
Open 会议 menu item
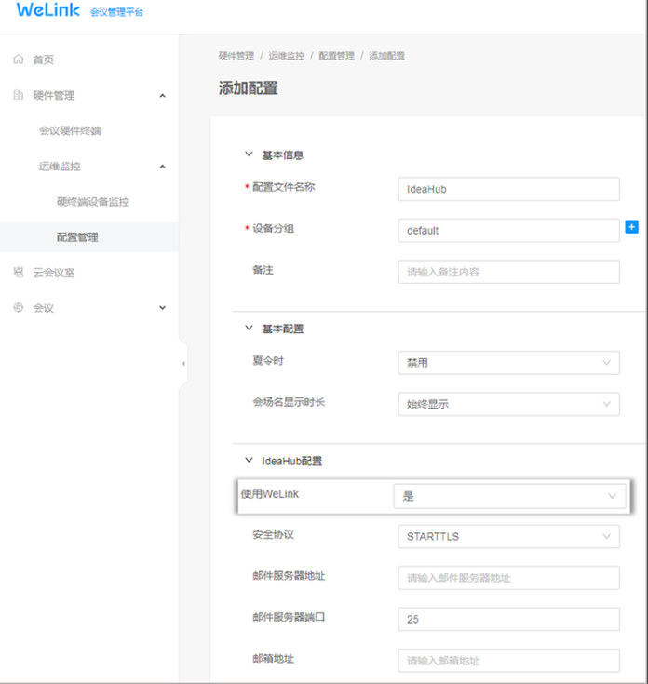44,308
